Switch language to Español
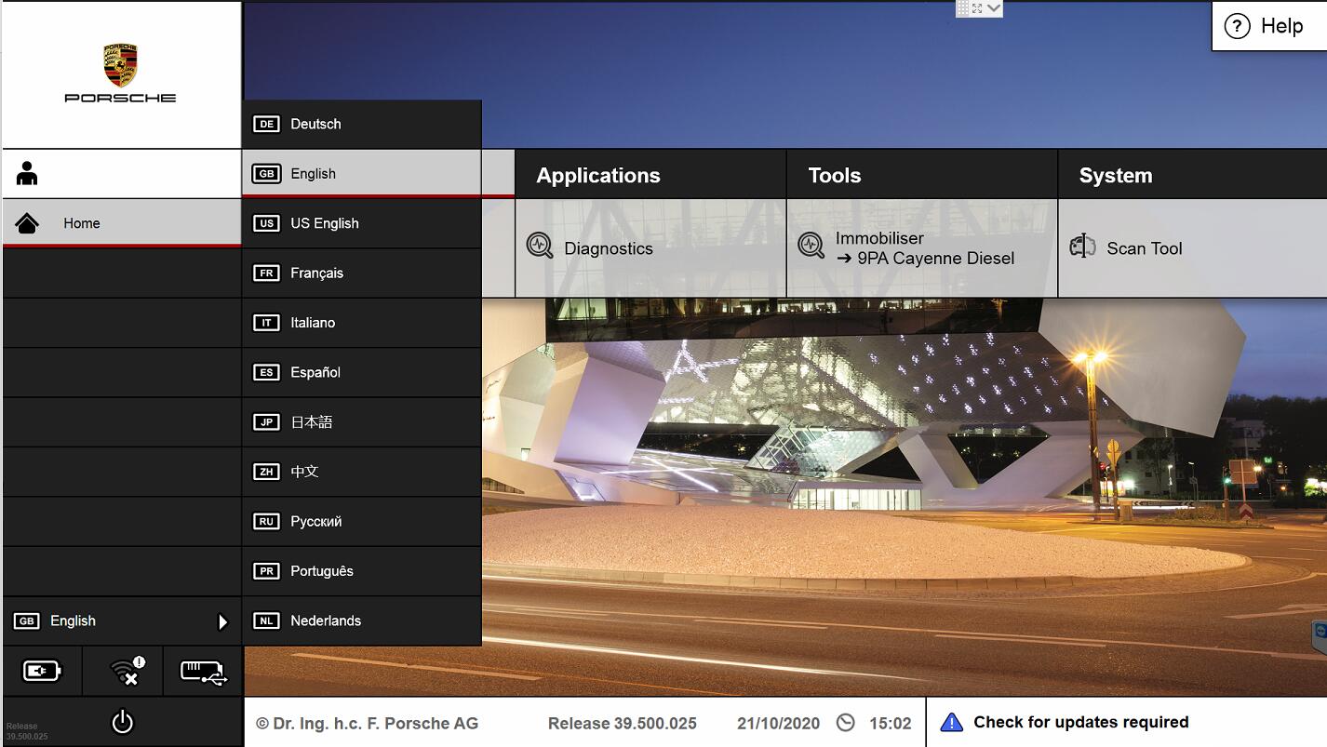This screenshot has width=1327, height=747. 362,372
